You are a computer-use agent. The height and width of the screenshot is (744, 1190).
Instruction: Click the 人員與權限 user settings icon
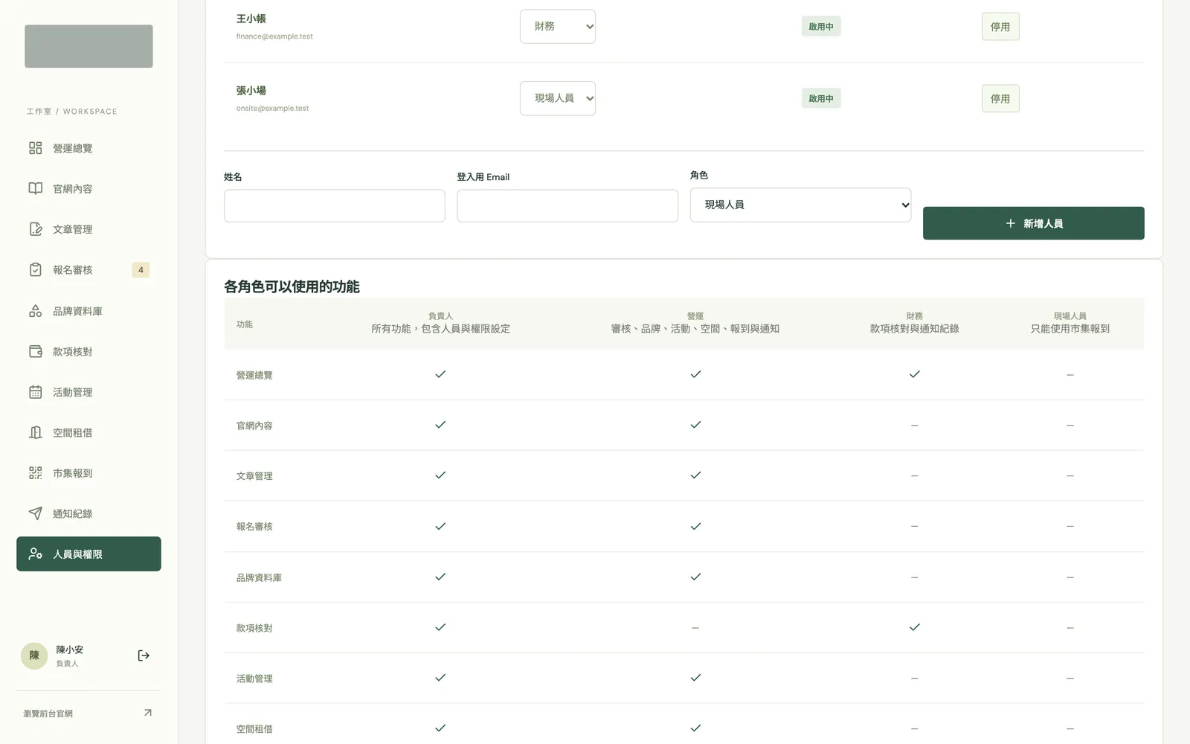pos(35,554)
